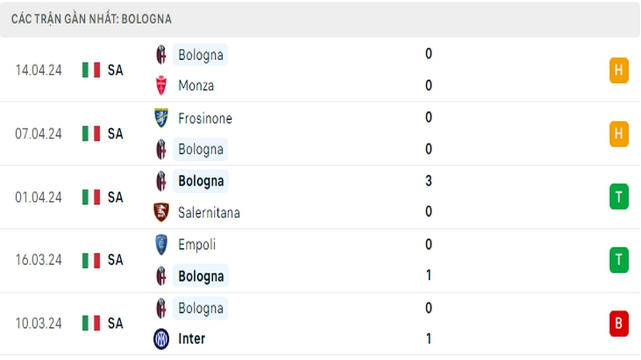
Task: Click the orange H badge for 14.04.24
Action: pyautogui.click(x=619, y=70)
